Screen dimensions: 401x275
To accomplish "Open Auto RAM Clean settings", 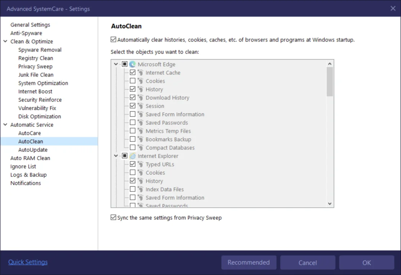I will [30, 158].
